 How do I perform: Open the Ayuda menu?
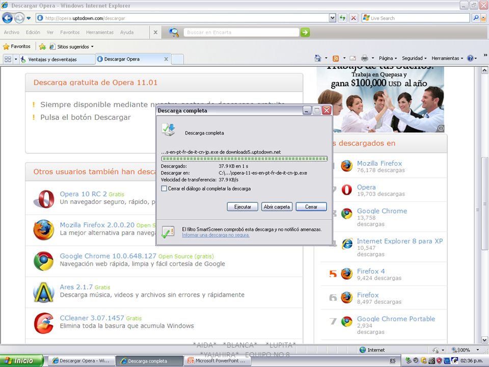click(127, 32)
